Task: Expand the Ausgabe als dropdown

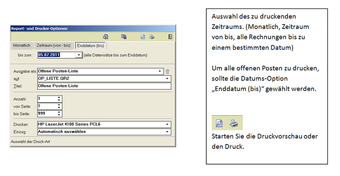Action: pyautogui.click(x=160, y=71)
